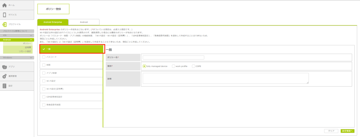Switch to the Android Enterprise tab
Screen dimensions: 360x137
tap(53, 22)
